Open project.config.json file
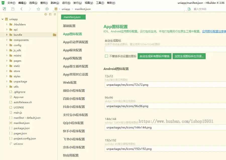The height and width of the screenshot is (160, 226). tap(25, 139)
